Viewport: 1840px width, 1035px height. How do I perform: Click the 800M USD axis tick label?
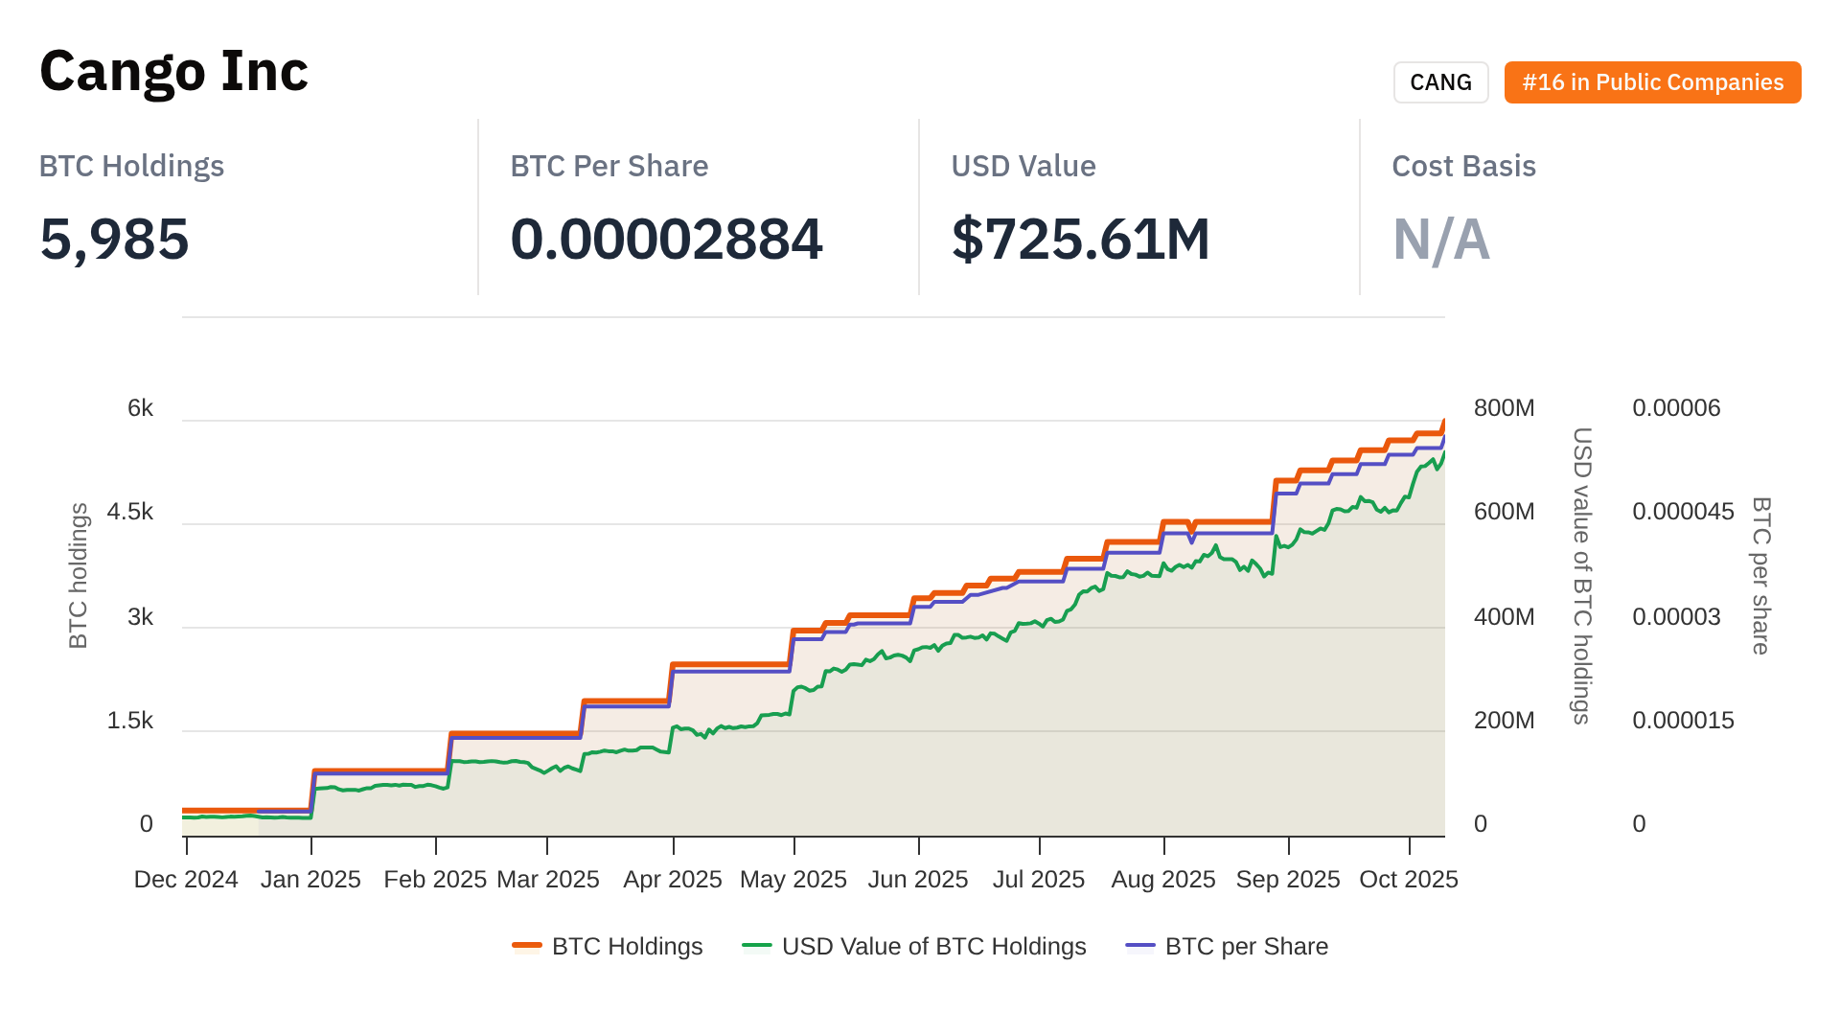[x=1504, y=408]
